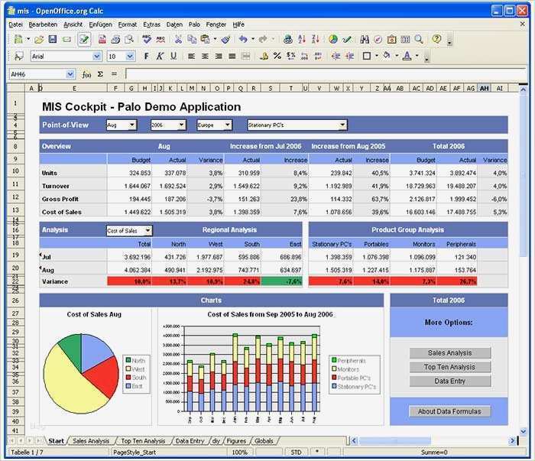
Task: Click the Data Entry button under More Options
Action: 450,381
